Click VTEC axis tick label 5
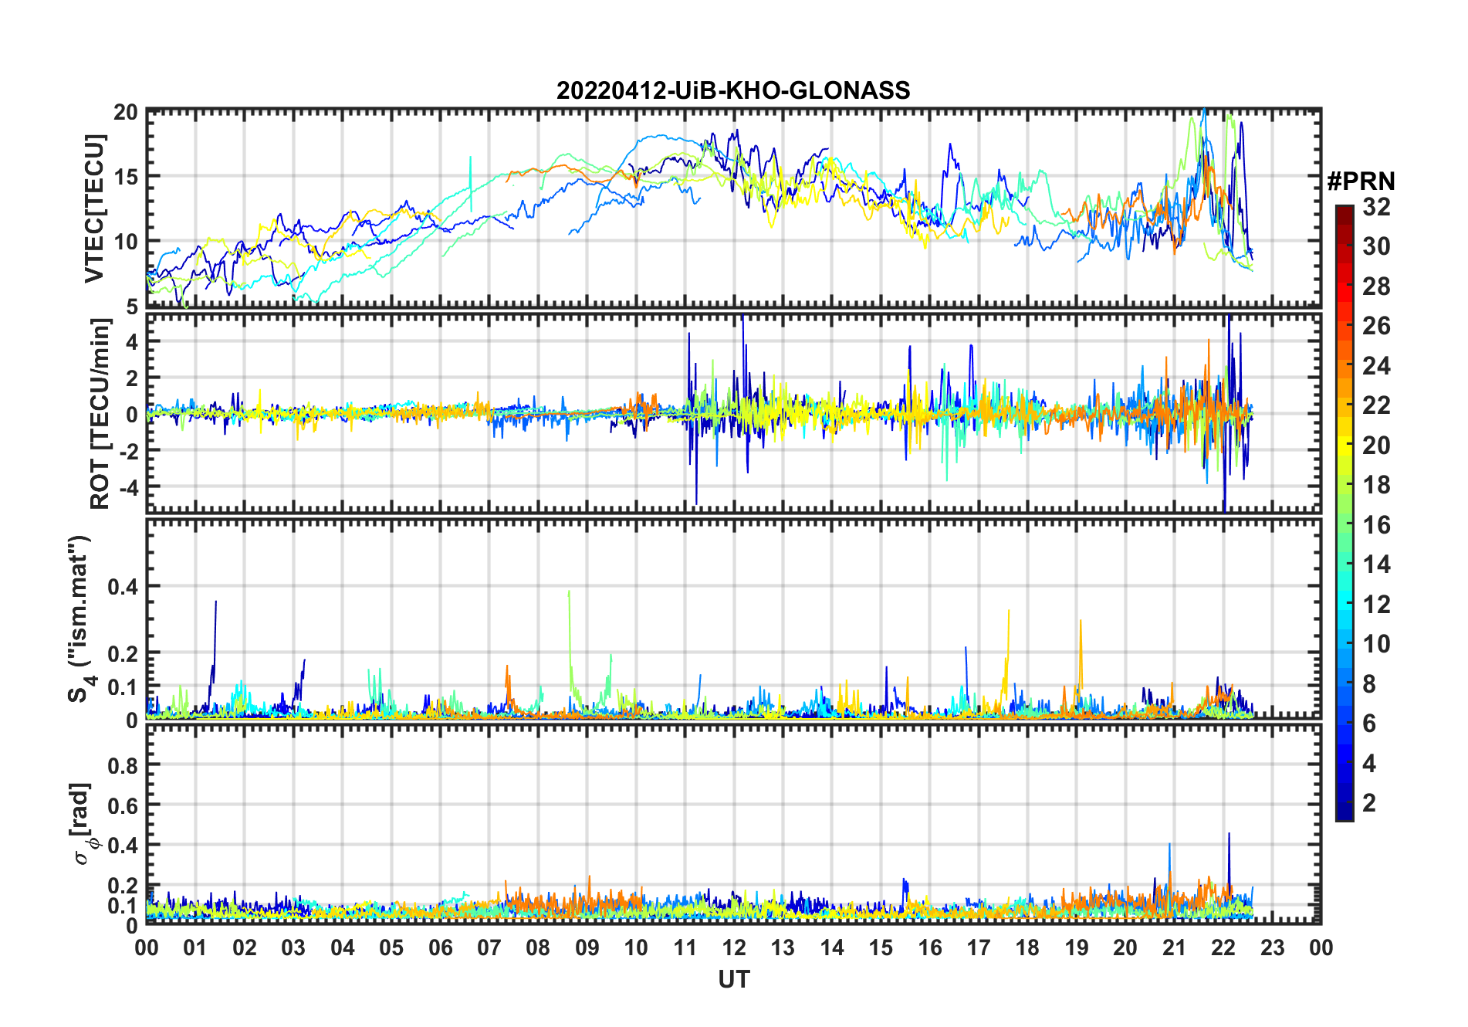Screen dimensions: 1468x1027 pyautogui.click(x=132, y=307)
